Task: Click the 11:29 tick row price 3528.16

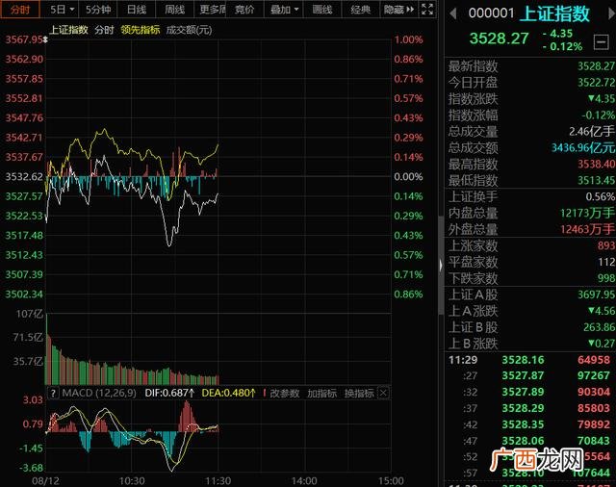Action: pyautogui.click(x=524, y=360)
